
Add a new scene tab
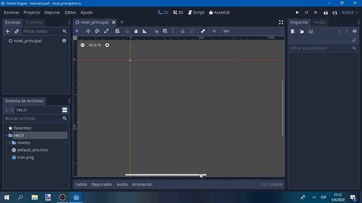coord(122,22)
